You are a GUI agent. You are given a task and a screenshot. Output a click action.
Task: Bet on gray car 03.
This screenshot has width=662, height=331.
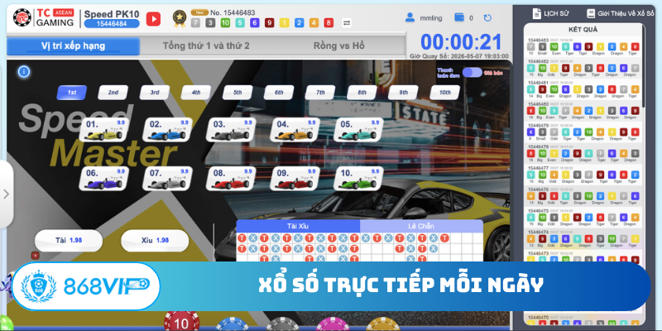(x=232, y=130)
